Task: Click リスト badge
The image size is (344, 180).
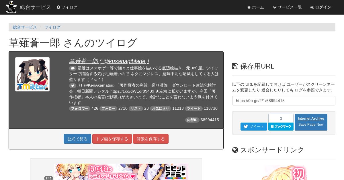Action: pos(136,109)
